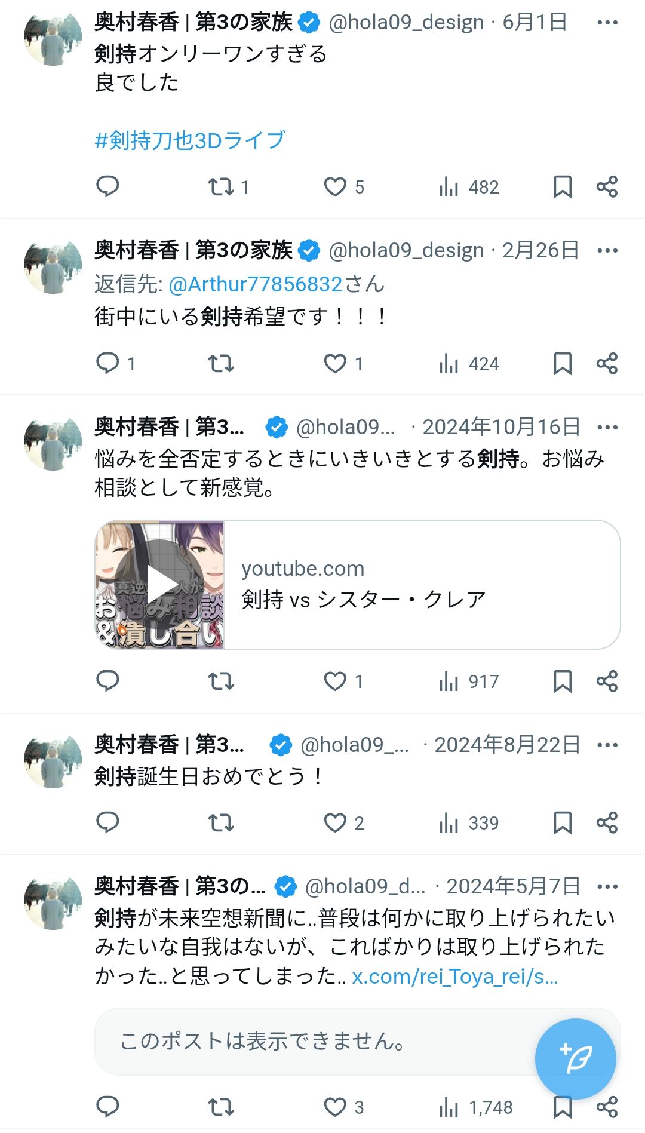This screenshot has width=645, height=1133.
Task: Share the 2024年8月22日 birthday post
Action: click(607, 823)
